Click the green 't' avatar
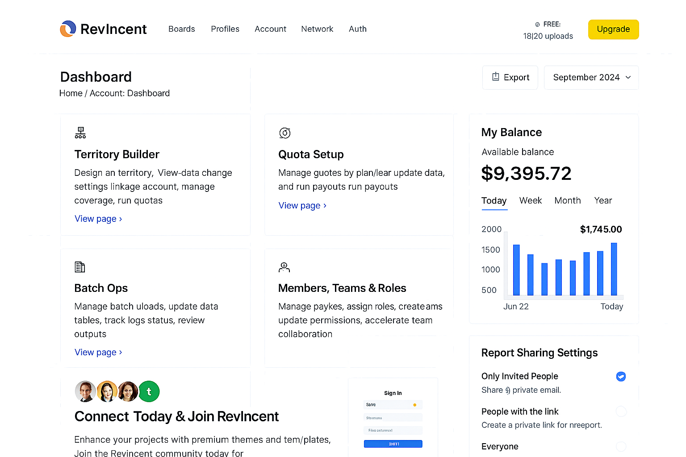Viewport: 686px width, 457px height. click(x=149, y=391)
